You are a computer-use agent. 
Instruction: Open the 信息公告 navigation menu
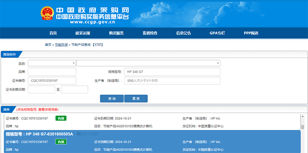(184, 33)
